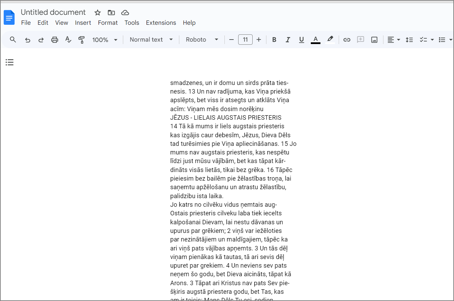
Task: Insert a link
Action: 347,40
